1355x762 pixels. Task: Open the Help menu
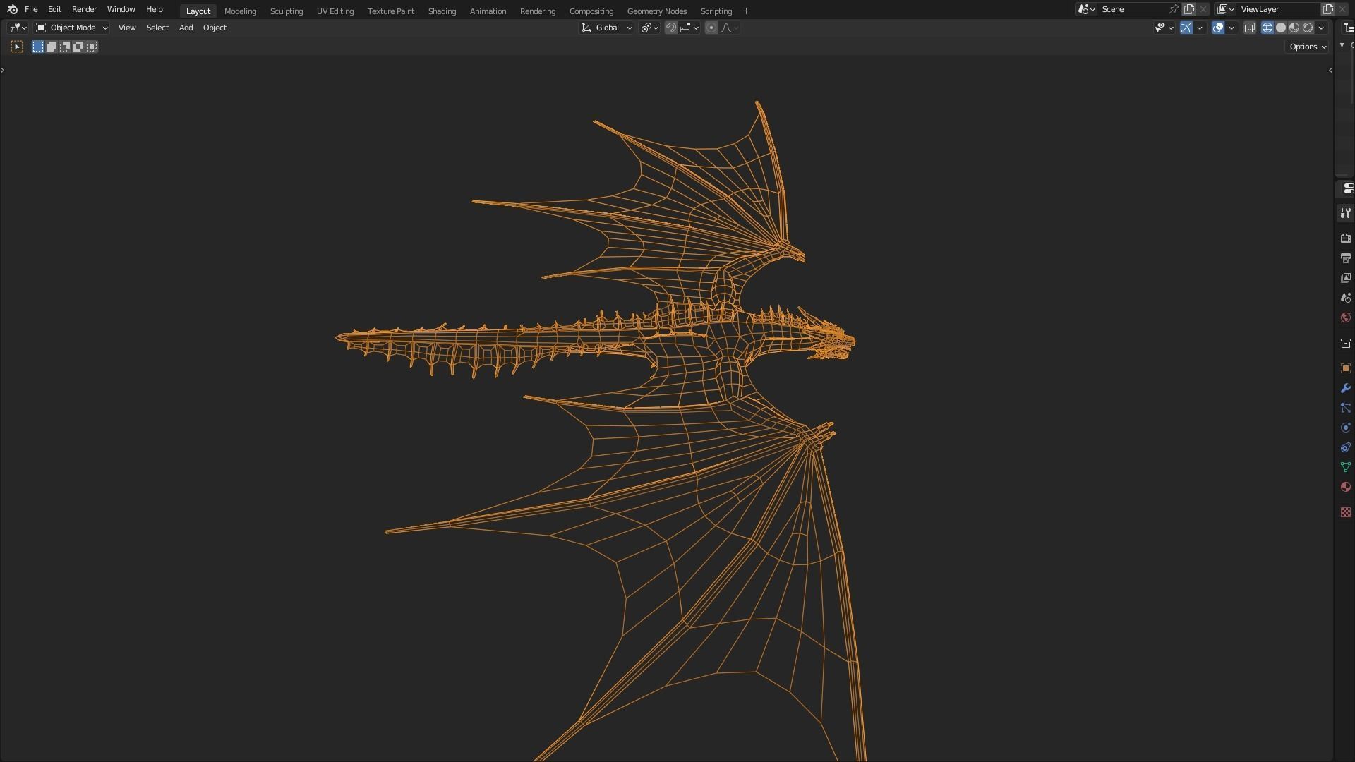coord(154,9)
